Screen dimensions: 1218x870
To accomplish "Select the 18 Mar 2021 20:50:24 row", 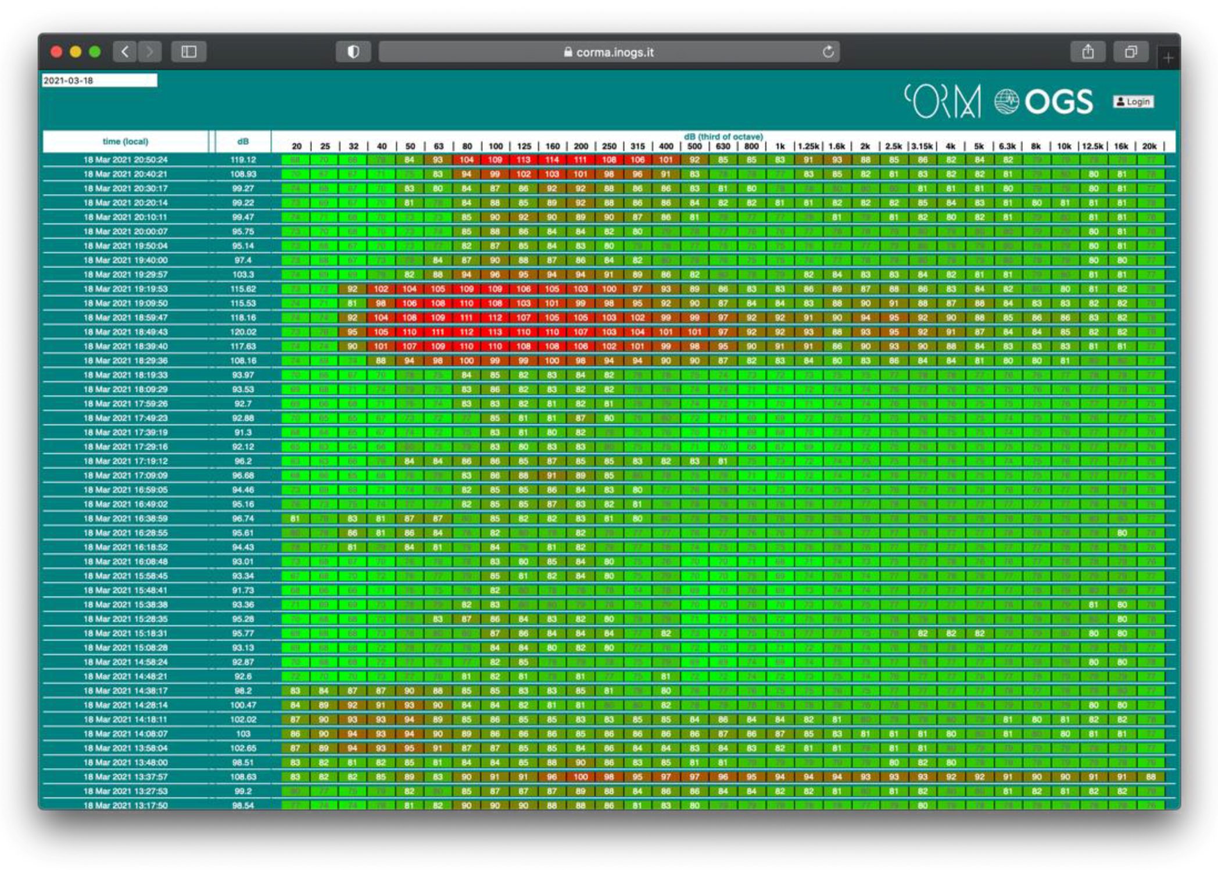I will pyautogui.click(x=125, y=160).
